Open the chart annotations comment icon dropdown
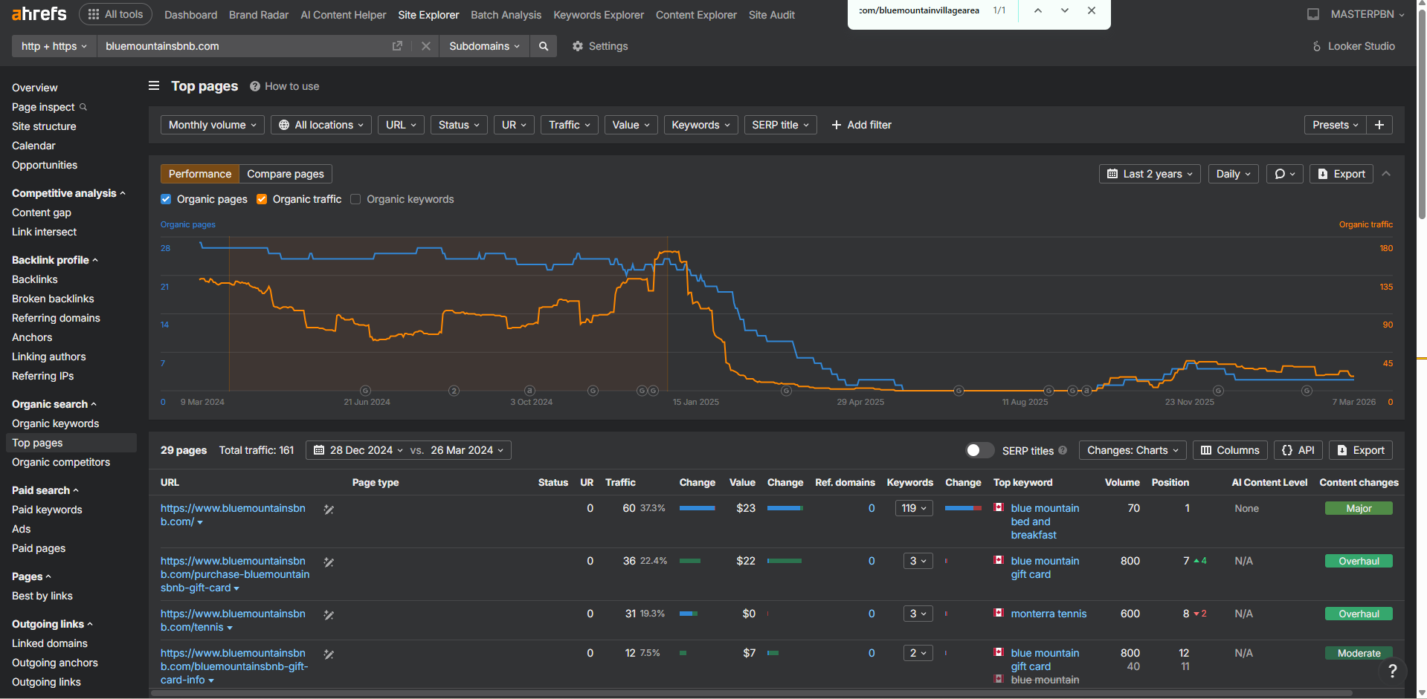The image size is (1427, 699). 1284,174
